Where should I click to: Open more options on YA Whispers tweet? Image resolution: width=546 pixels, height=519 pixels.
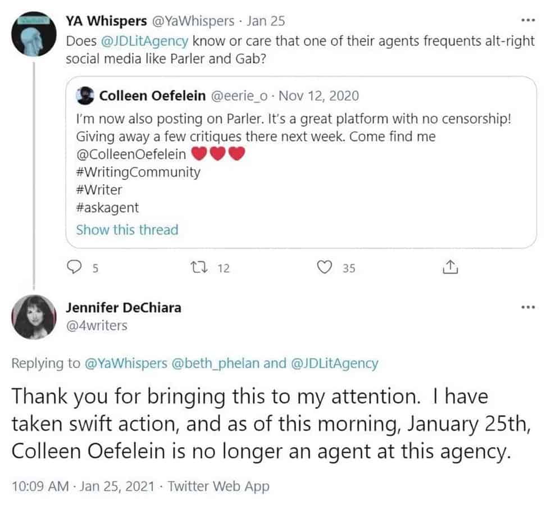point(528,21)
